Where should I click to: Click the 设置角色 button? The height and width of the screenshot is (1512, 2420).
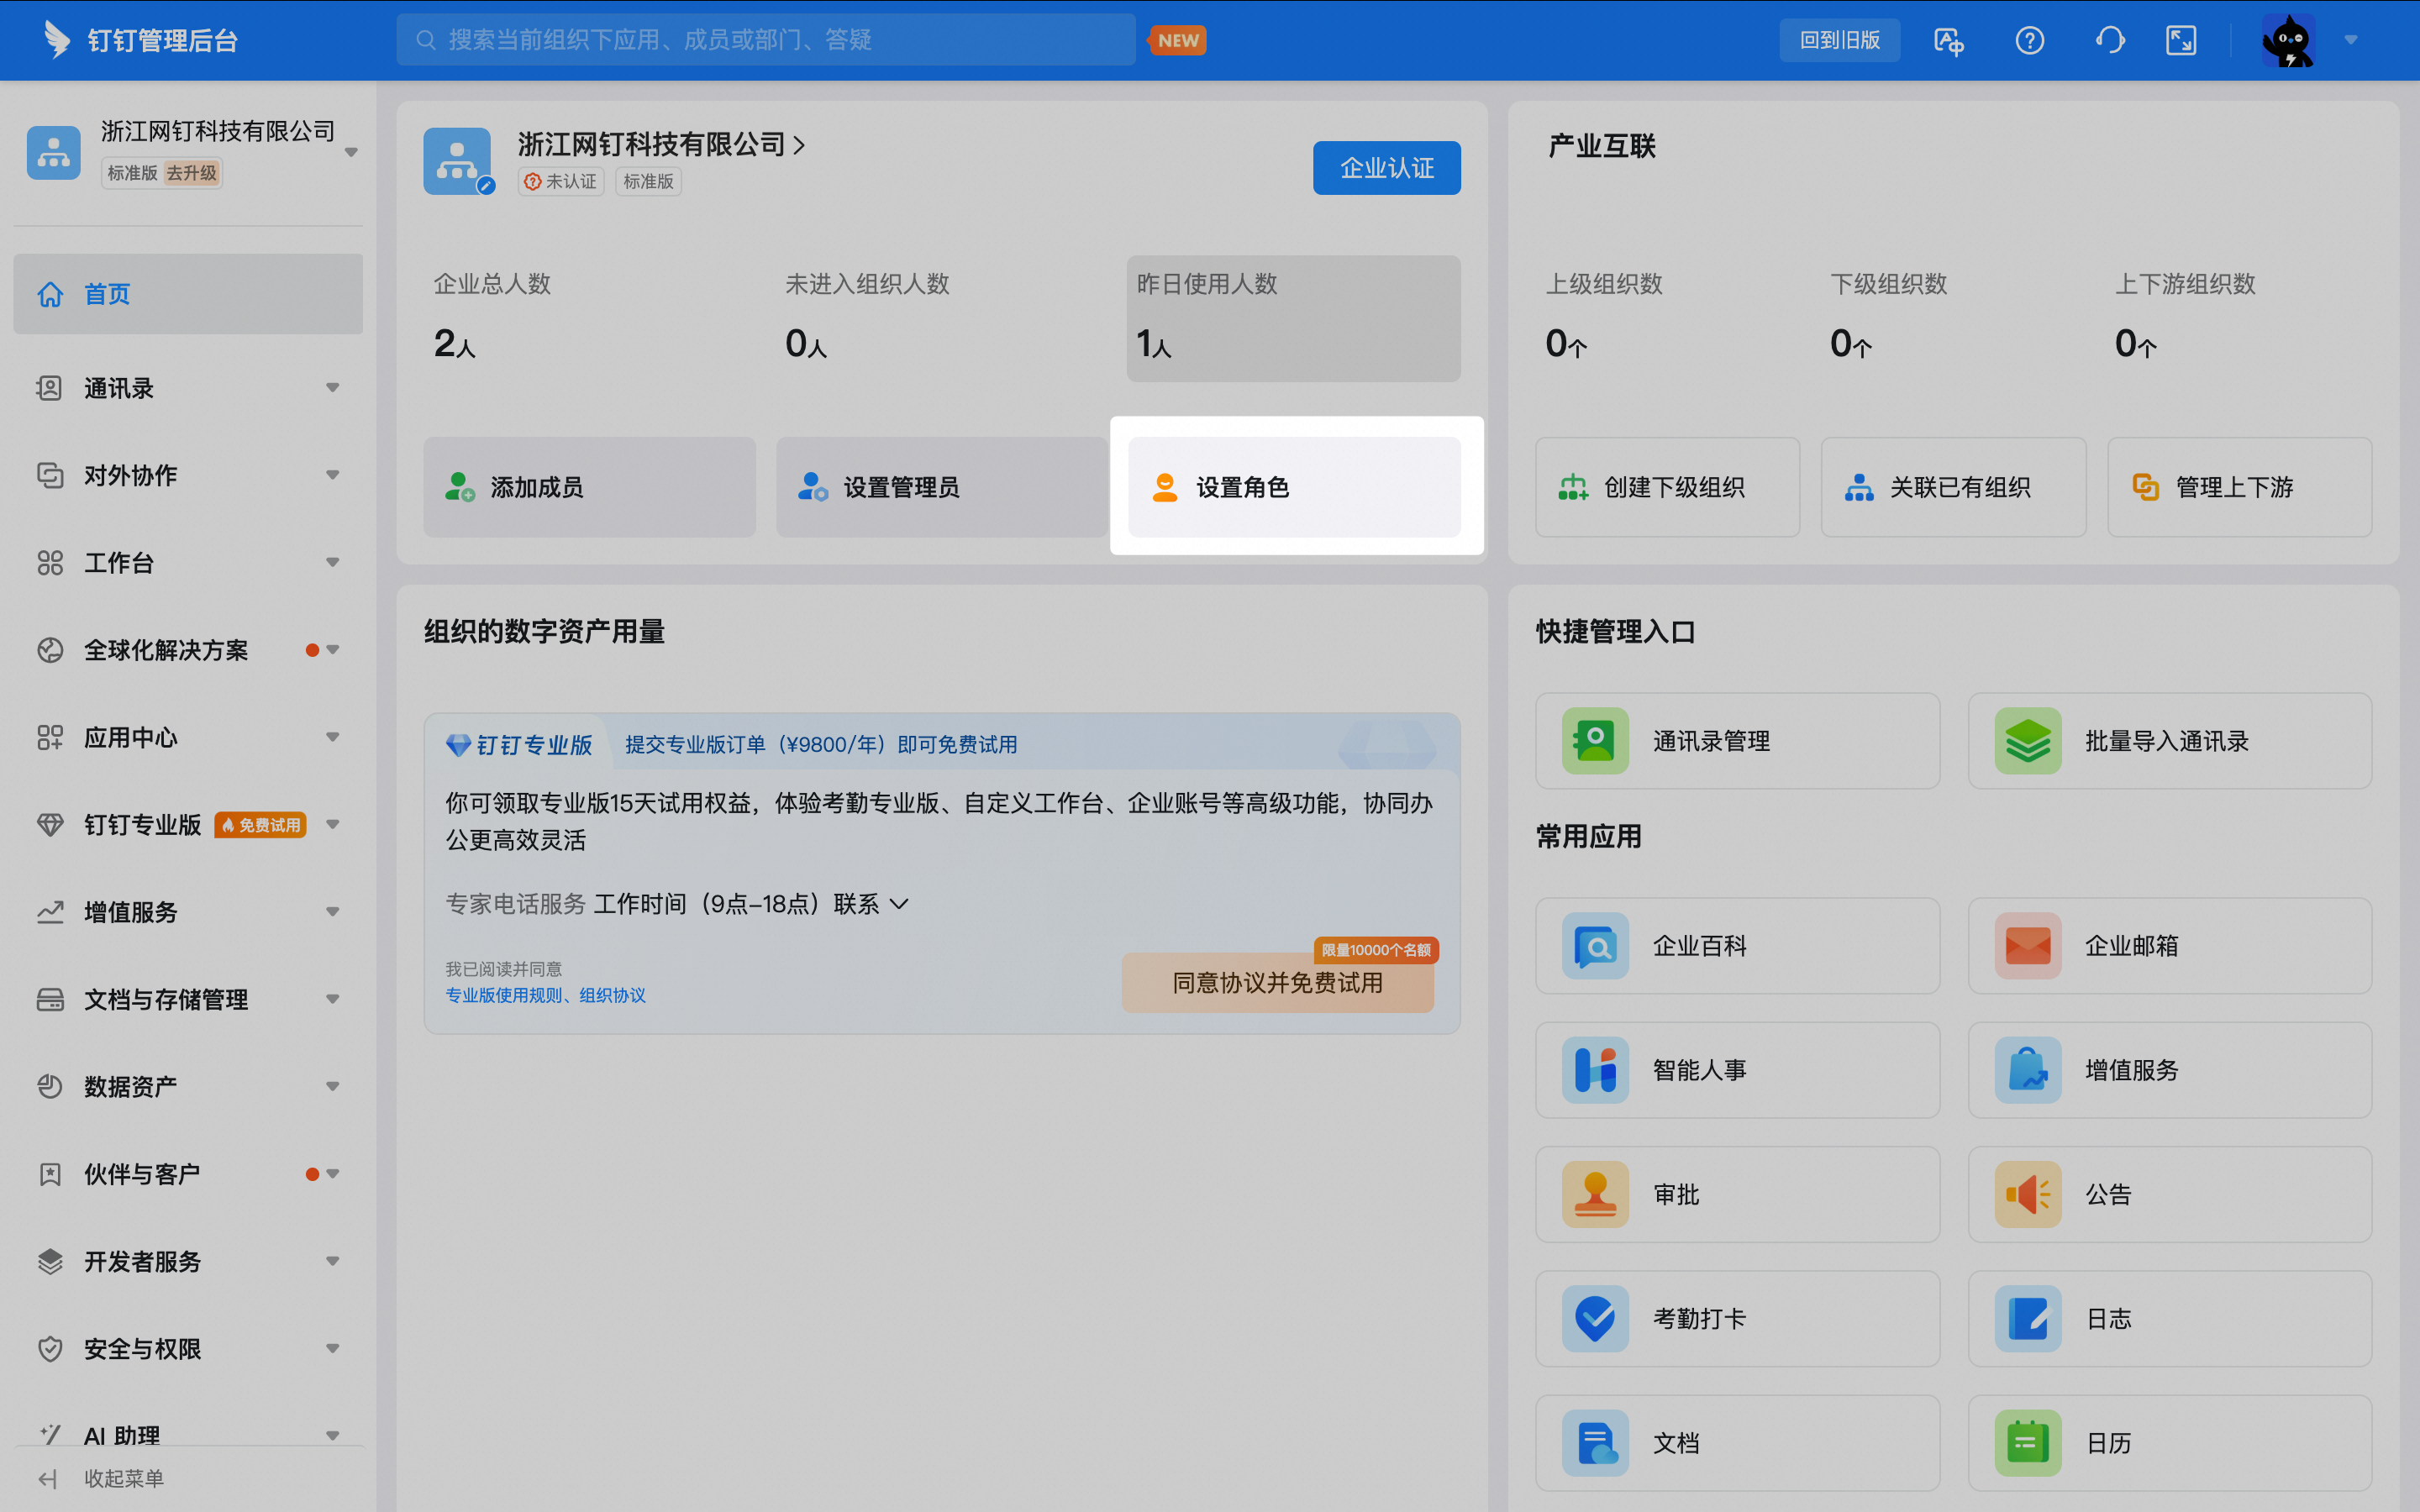click(1294, 487)
